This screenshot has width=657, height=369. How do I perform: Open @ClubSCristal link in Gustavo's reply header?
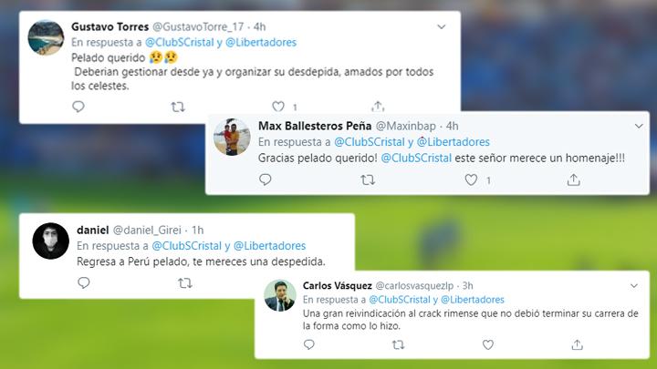click(180, 42)
